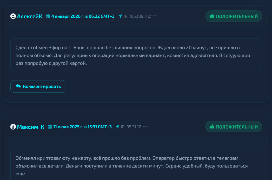Click the location arrow icon near IP 95.31.12
The height and width of the screenshot is (180, 272).
pos(117,127)
